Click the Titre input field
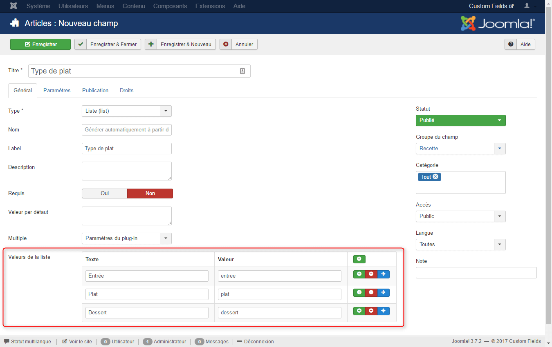Viewport: 552px width, 347px height. (x=139, y=71)
